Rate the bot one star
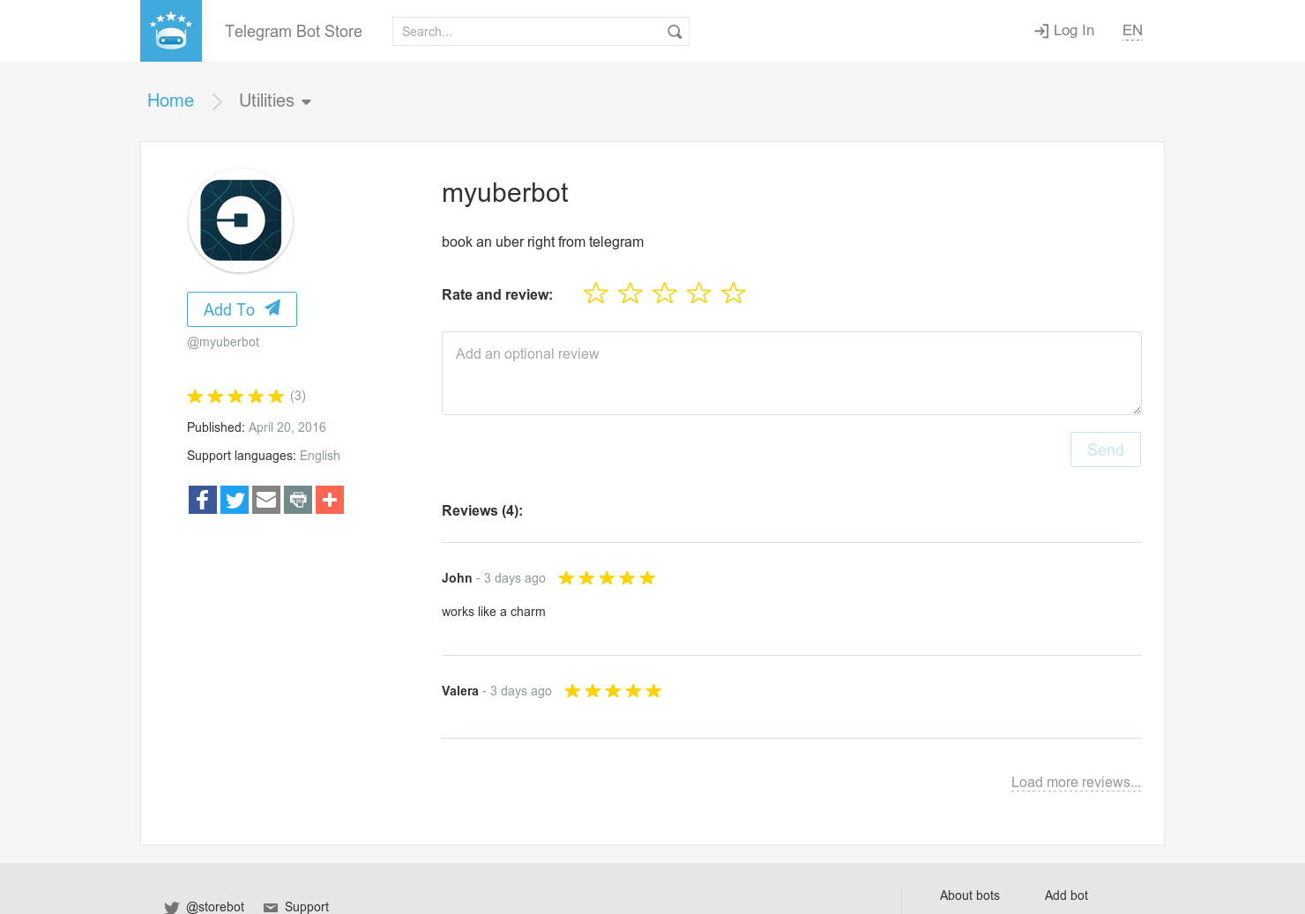Viewport: 1305px width, 914px height. (596, 294)
